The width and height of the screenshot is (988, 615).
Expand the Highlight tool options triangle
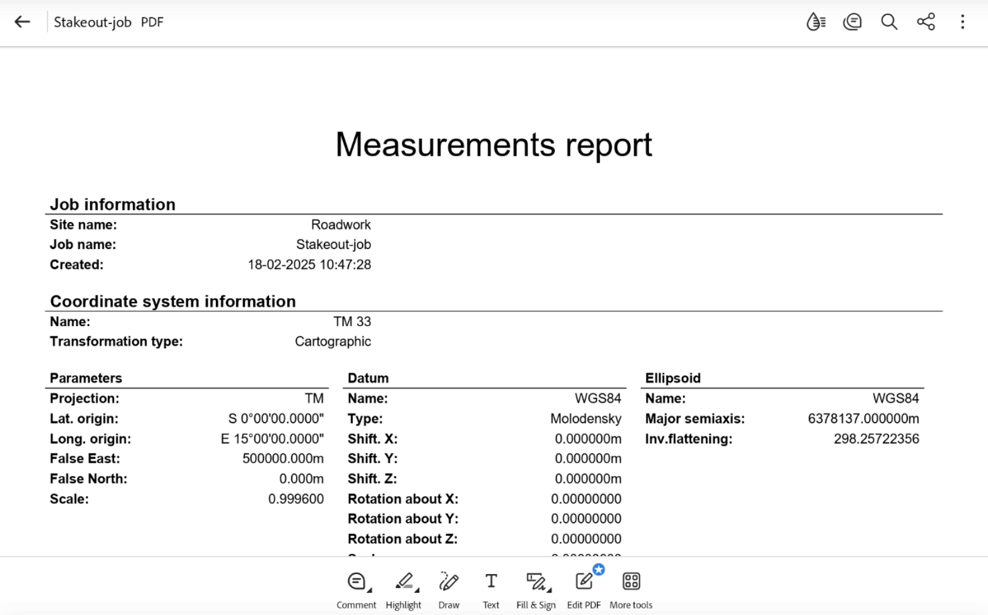[x=417, y=590]
